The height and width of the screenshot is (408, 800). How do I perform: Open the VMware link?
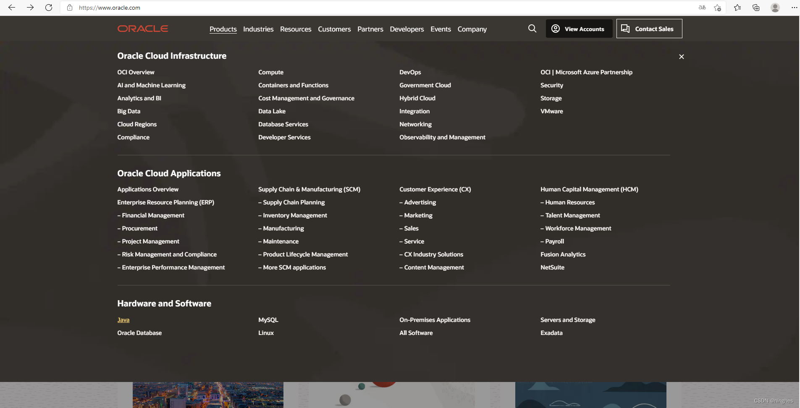click(x=551, y=111)
